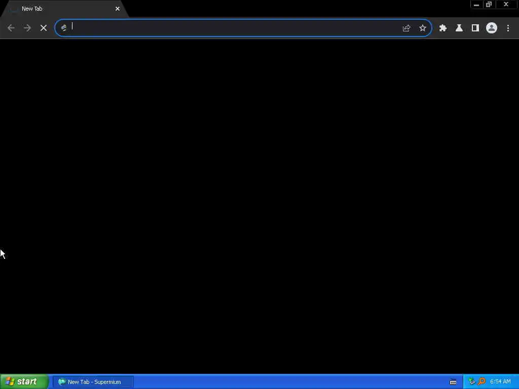
Task: Click the magnifier system tray icon
Action: coord(482,382)
